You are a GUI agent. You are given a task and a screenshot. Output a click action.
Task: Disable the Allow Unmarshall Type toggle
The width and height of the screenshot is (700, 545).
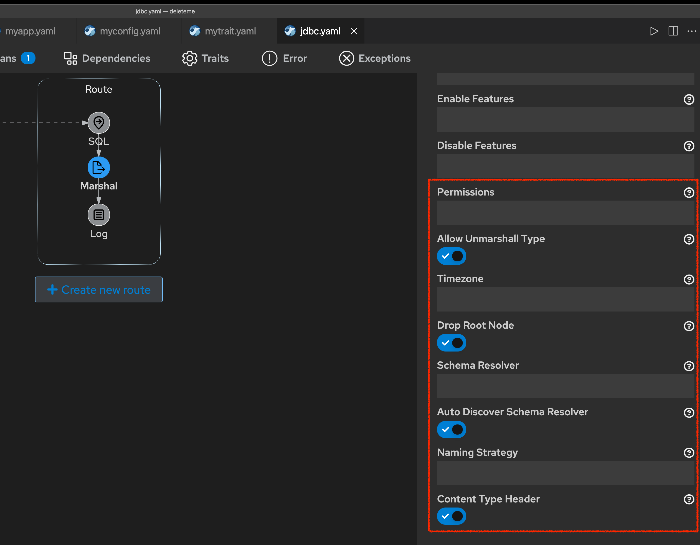coord(451,256)
